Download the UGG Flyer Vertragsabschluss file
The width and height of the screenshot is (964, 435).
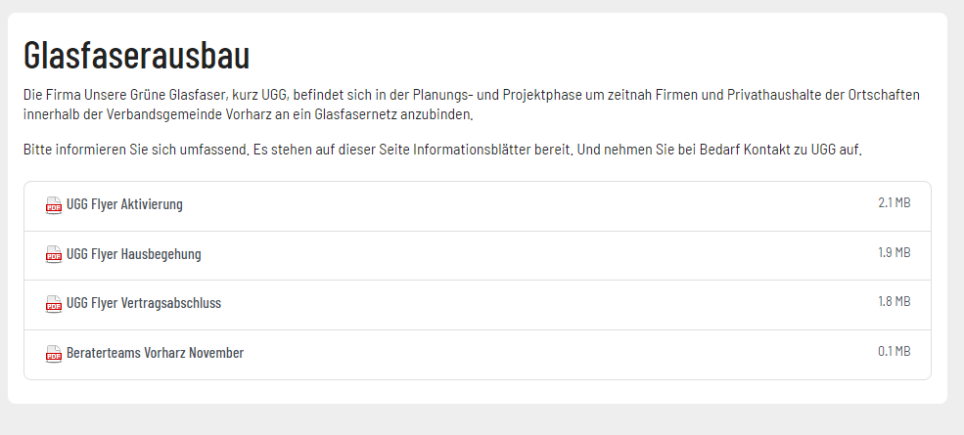tap(144, 304)
